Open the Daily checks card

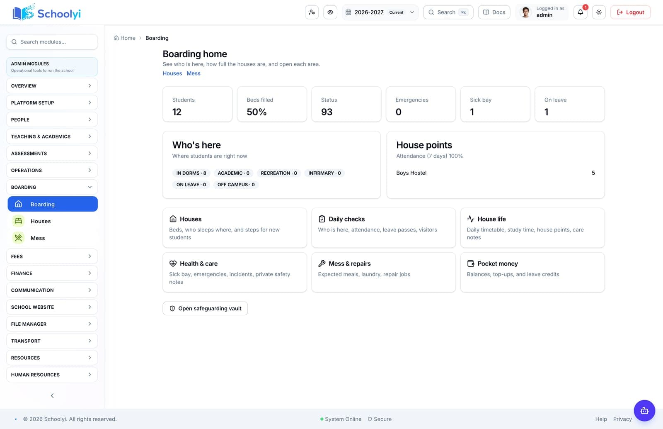383,228
